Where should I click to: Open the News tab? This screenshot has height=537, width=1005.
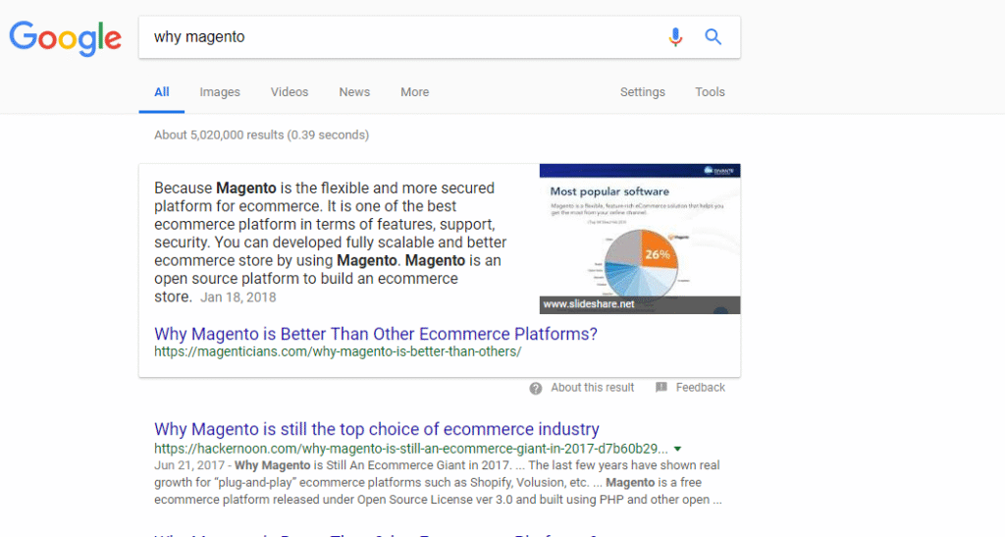coord(354,92)
